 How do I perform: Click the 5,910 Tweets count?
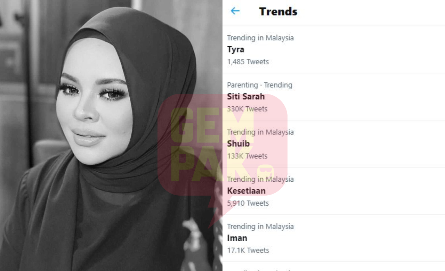coord(248,203)
